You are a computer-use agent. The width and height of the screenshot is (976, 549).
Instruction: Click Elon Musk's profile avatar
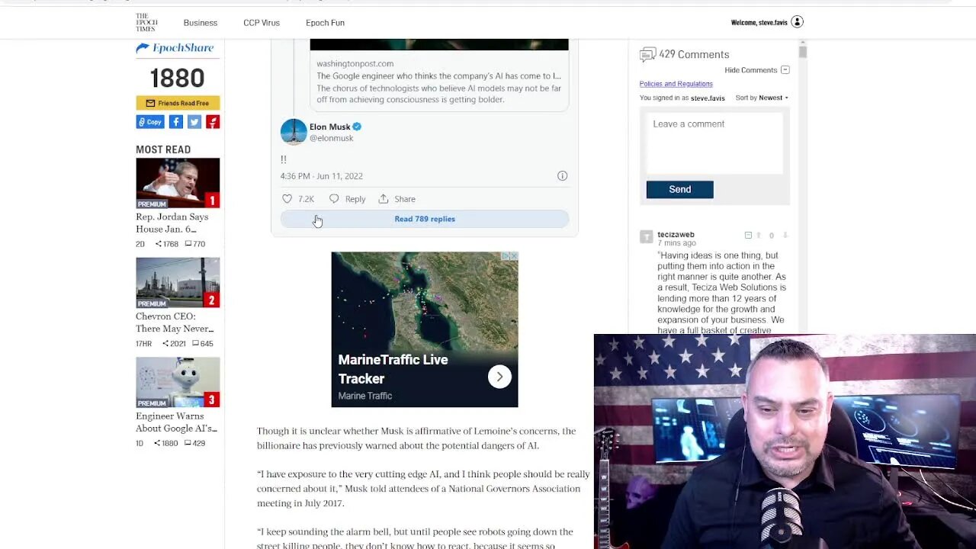point(294,132)
